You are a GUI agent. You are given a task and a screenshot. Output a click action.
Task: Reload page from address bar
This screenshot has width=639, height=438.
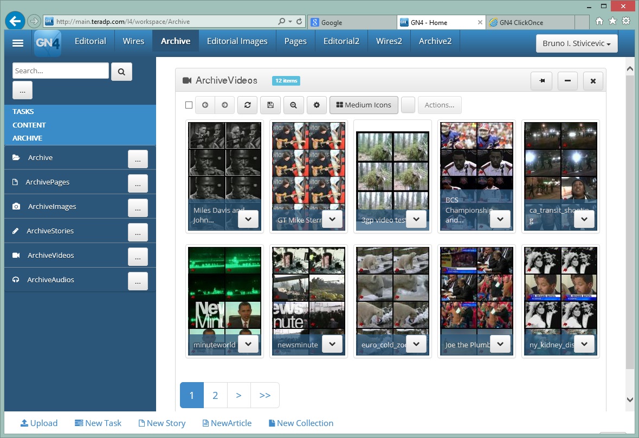pos(300,21)
